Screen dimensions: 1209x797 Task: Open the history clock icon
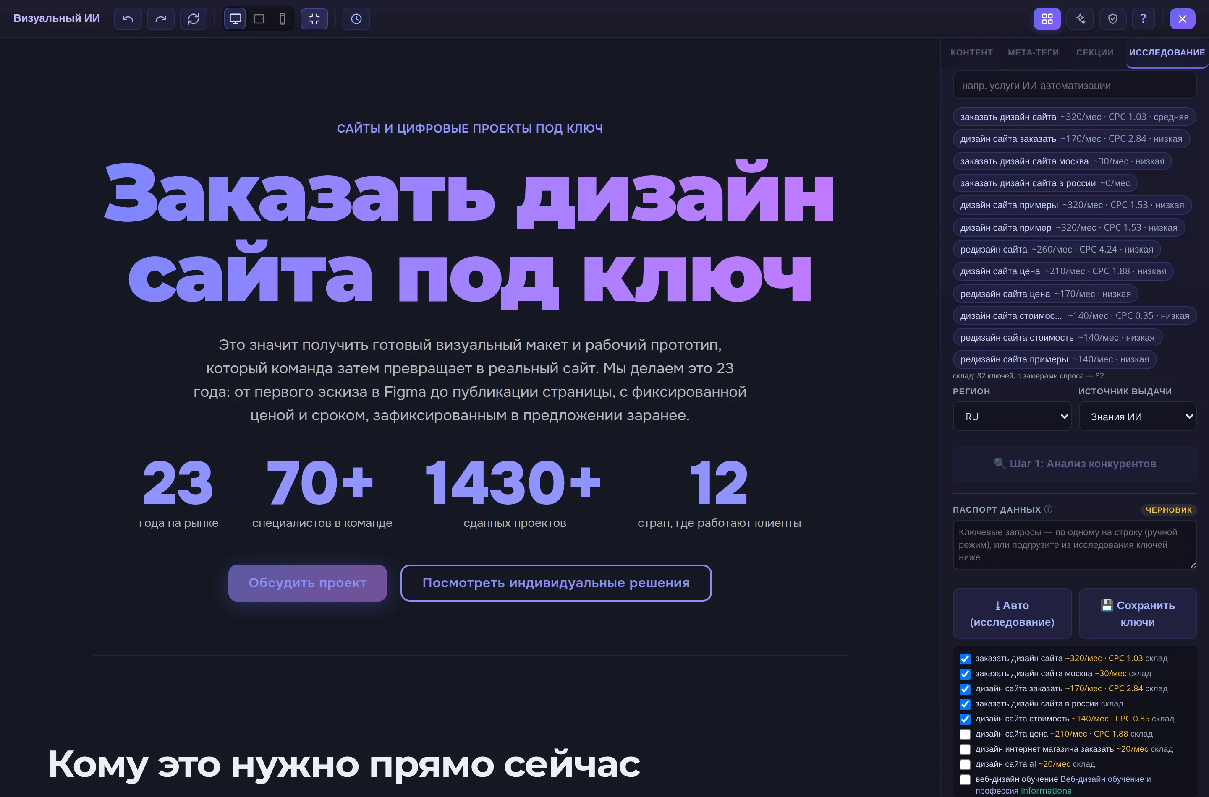pos(356,19)
